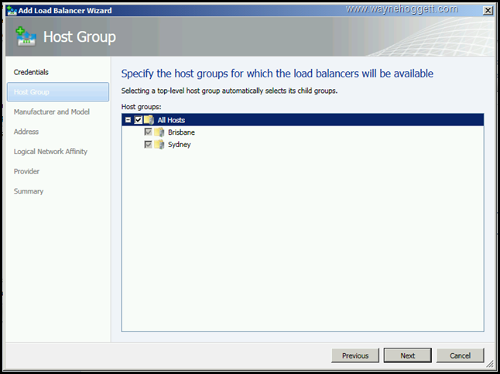
Task: Click the 'Host groups:' label
Action: point(142,107)
